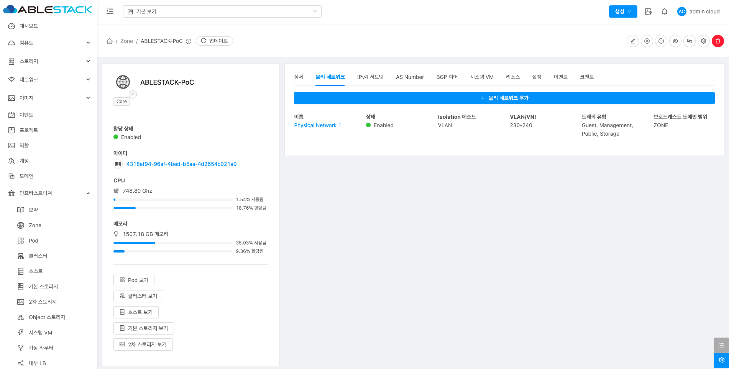The width and height of the screenshot is (729, 369).
Task: Open the Physical Network 1 link
Action: click(x=317, y=125)
